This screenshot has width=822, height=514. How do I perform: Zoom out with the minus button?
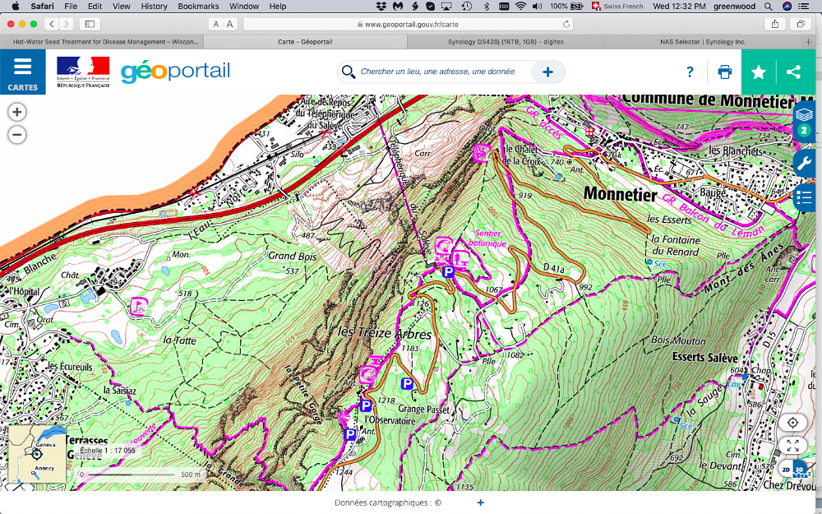click(x=17, y=136)
